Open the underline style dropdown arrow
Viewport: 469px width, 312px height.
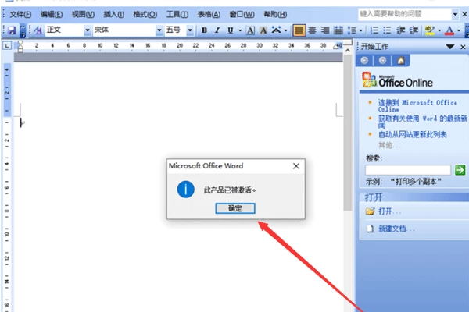pyautogui.click(x=240, y=30)
